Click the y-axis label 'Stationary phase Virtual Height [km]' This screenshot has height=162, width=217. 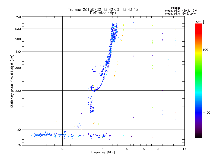click(12, 81)
